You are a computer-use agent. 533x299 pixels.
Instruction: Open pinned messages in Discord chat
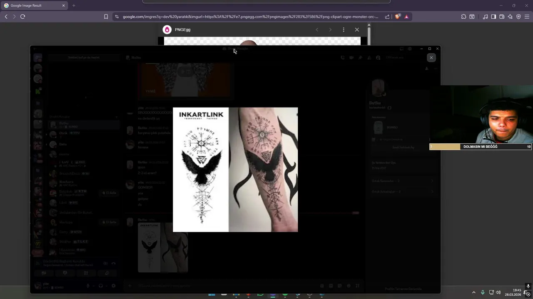[x=360, y=58]
